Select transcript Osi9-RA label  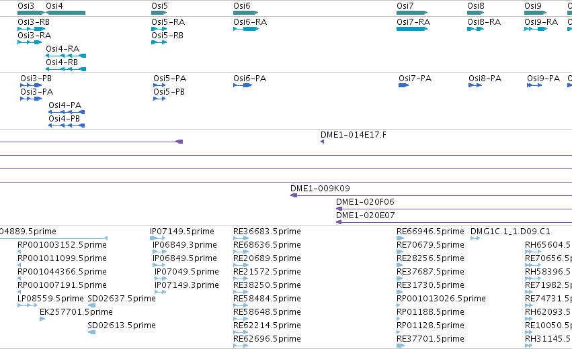pyautogui.click(x=541, y=22)
